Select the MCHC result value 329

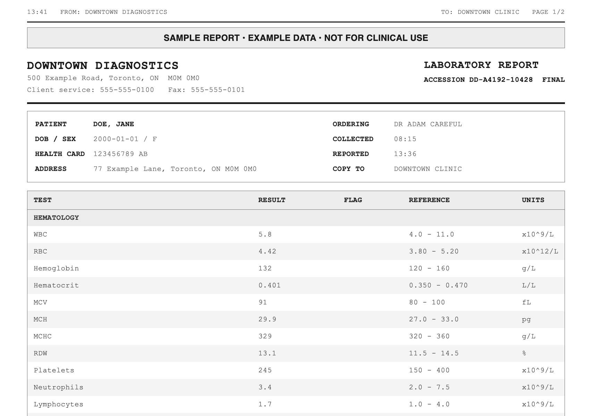(x=265, y=336)
